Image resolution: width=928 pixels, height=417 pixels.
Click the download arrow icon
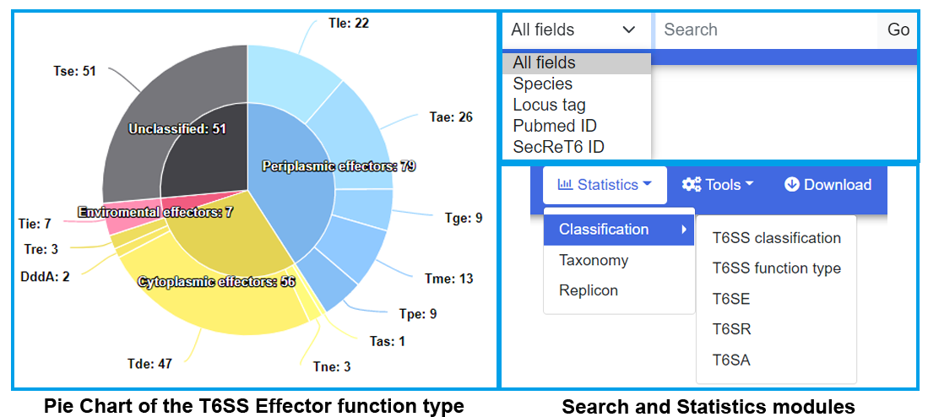791,185
